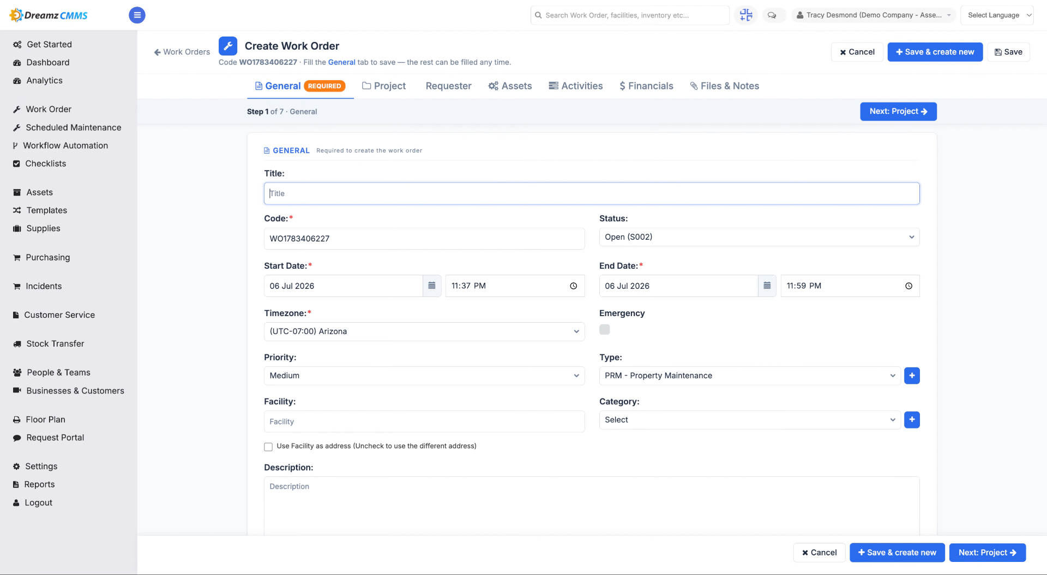Go back via Work Orders link

click(182, 52)
